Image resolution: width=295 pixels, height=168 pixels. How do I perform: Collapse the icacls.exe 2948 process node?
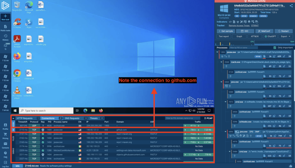point(221,62)
